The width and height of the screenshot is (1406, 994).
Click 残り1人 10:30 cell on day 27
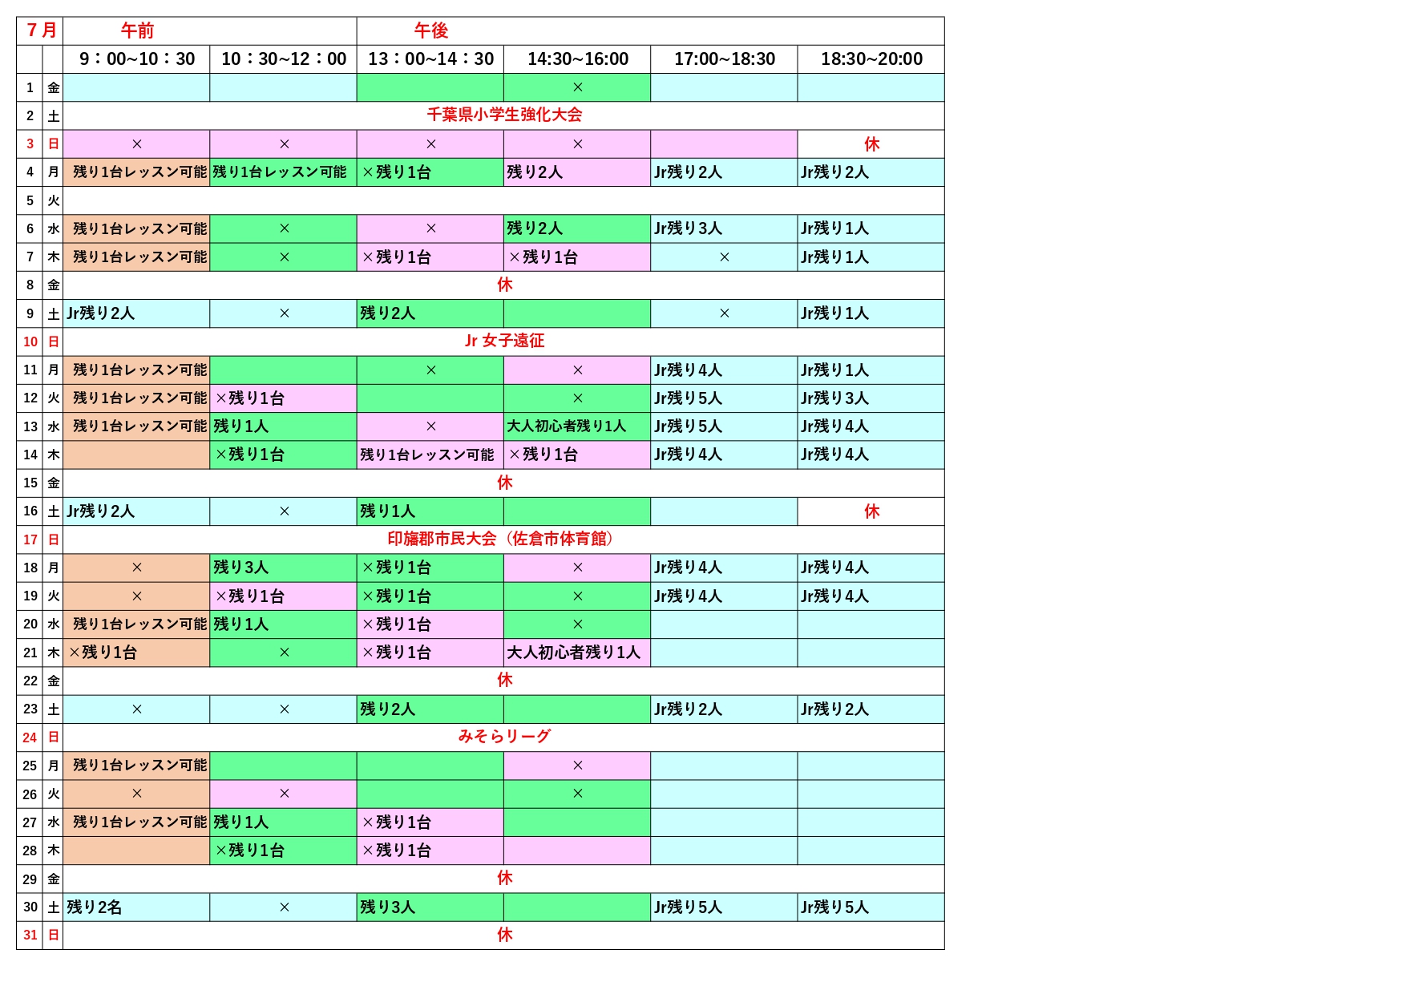(284, 822)
